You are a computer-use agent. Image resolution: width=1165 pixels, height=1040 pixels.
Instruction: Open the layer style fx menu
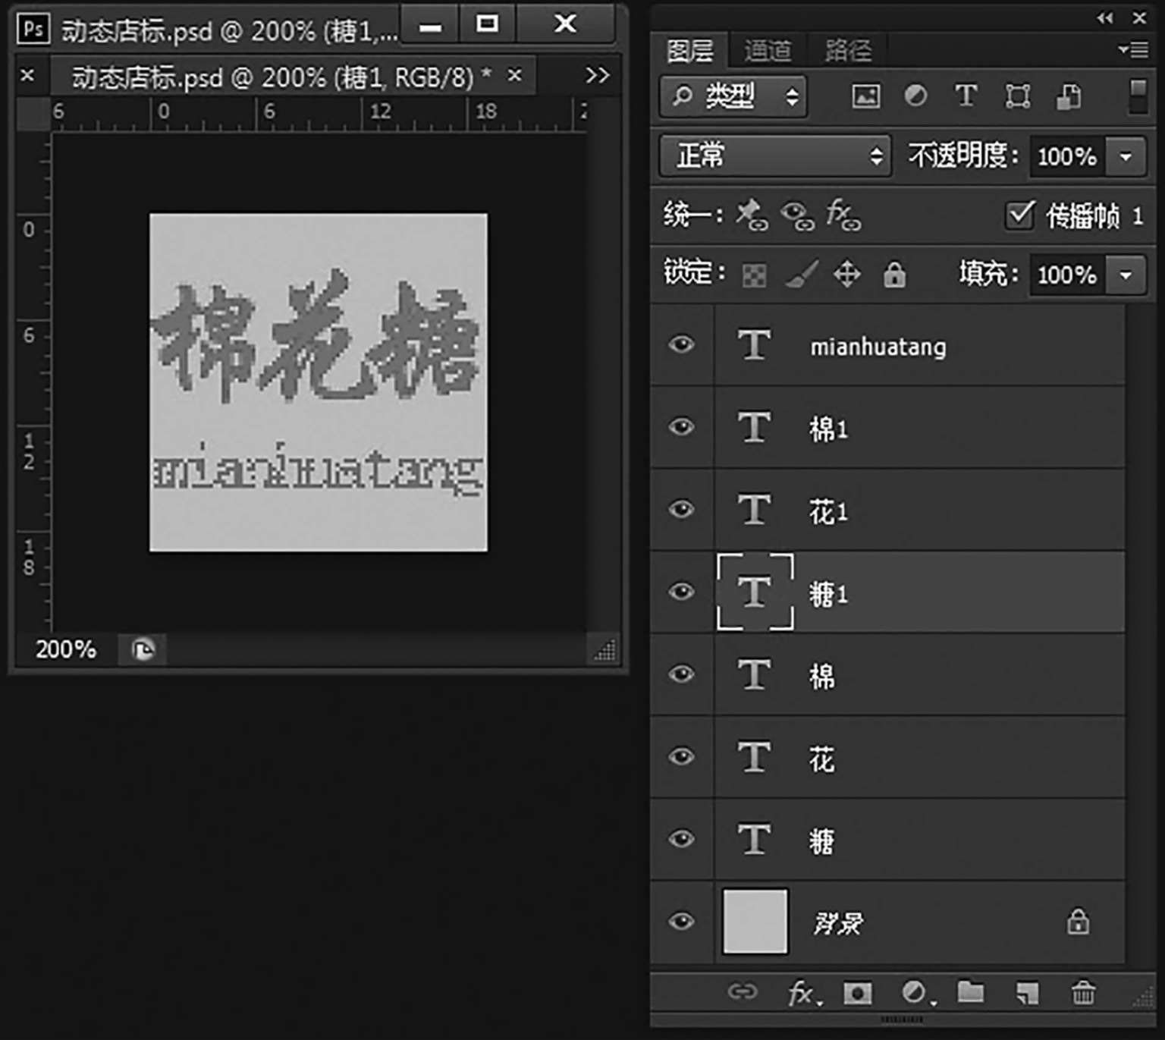802,992
